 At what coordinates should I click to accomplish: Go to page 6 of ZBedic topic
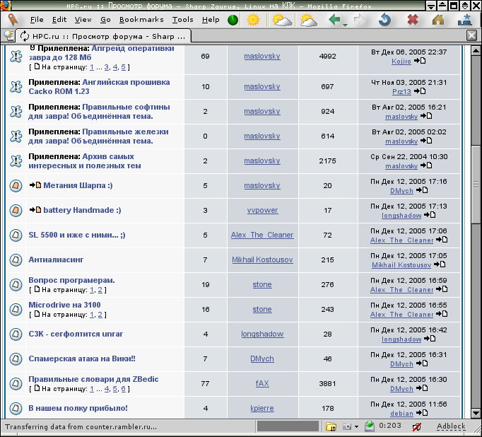123,389
